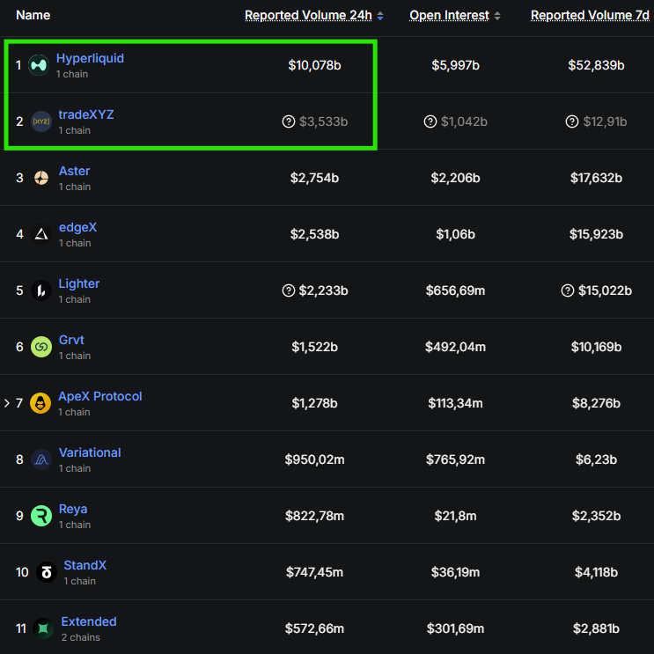The width and height of the screenshot is (654, 654).
Task: Click question mark beside Lighter $15,022b 7d volume
Action: pos(568,290)
